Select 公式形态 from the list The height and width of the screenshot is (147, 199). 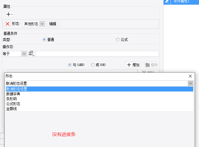[100, 104]
